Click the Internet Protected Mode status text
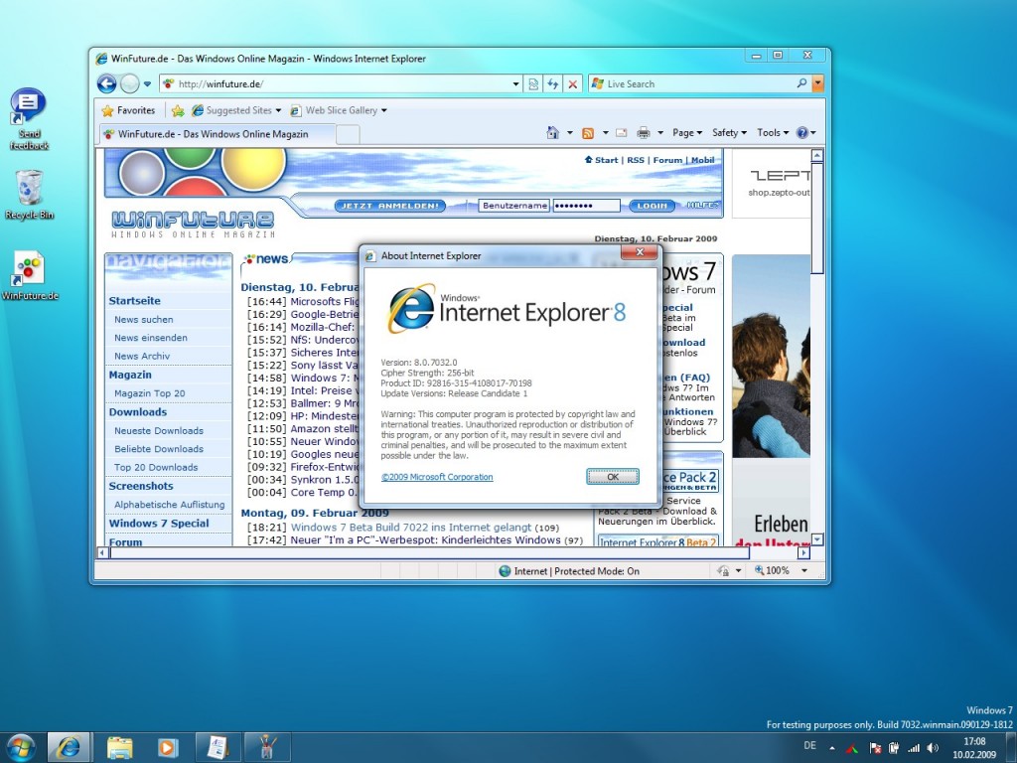 click(x=576, y=571)
